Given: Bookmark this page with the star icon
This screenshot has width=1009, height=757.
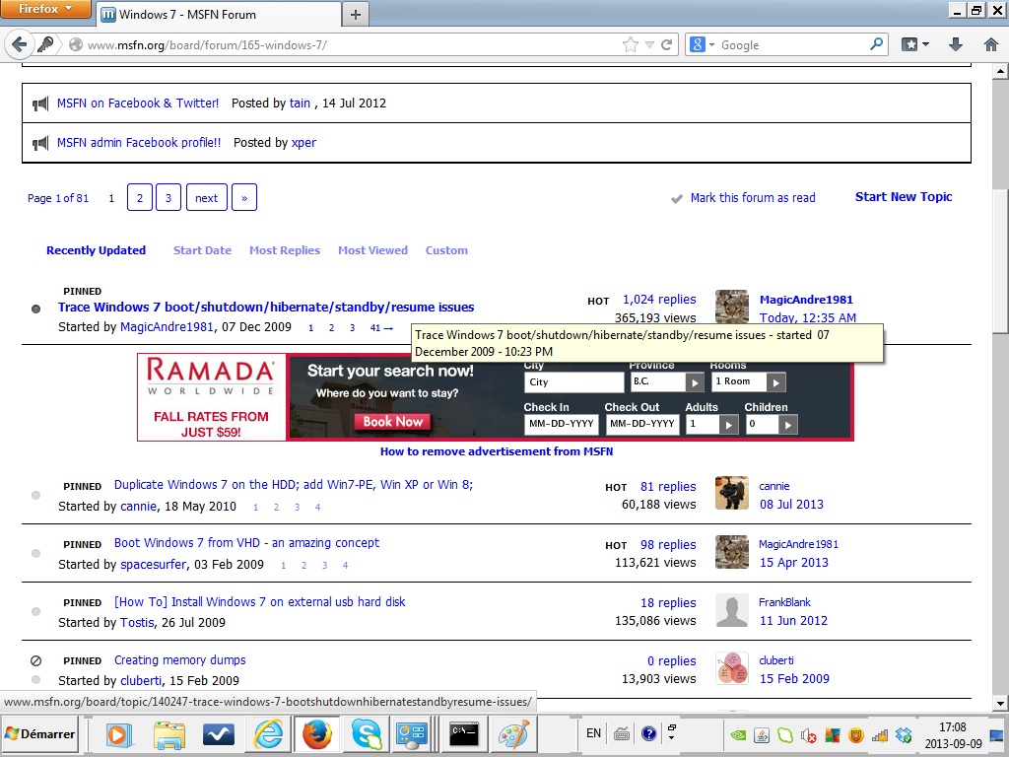Looking at the screenshot, I should pyautogui.click(x=630, y=44).
